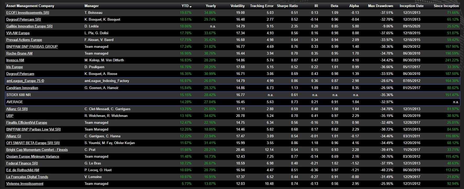Open Roche-Brune AM link
464x189 pixels.
tap(19, 53)
